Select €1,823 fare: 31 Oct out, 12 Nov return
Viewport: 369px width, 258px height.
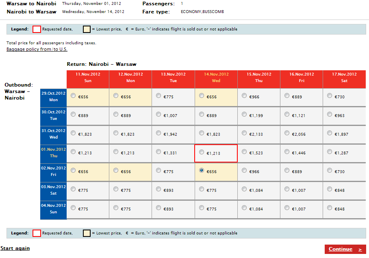pyautogui.click(x=116, y=133)
